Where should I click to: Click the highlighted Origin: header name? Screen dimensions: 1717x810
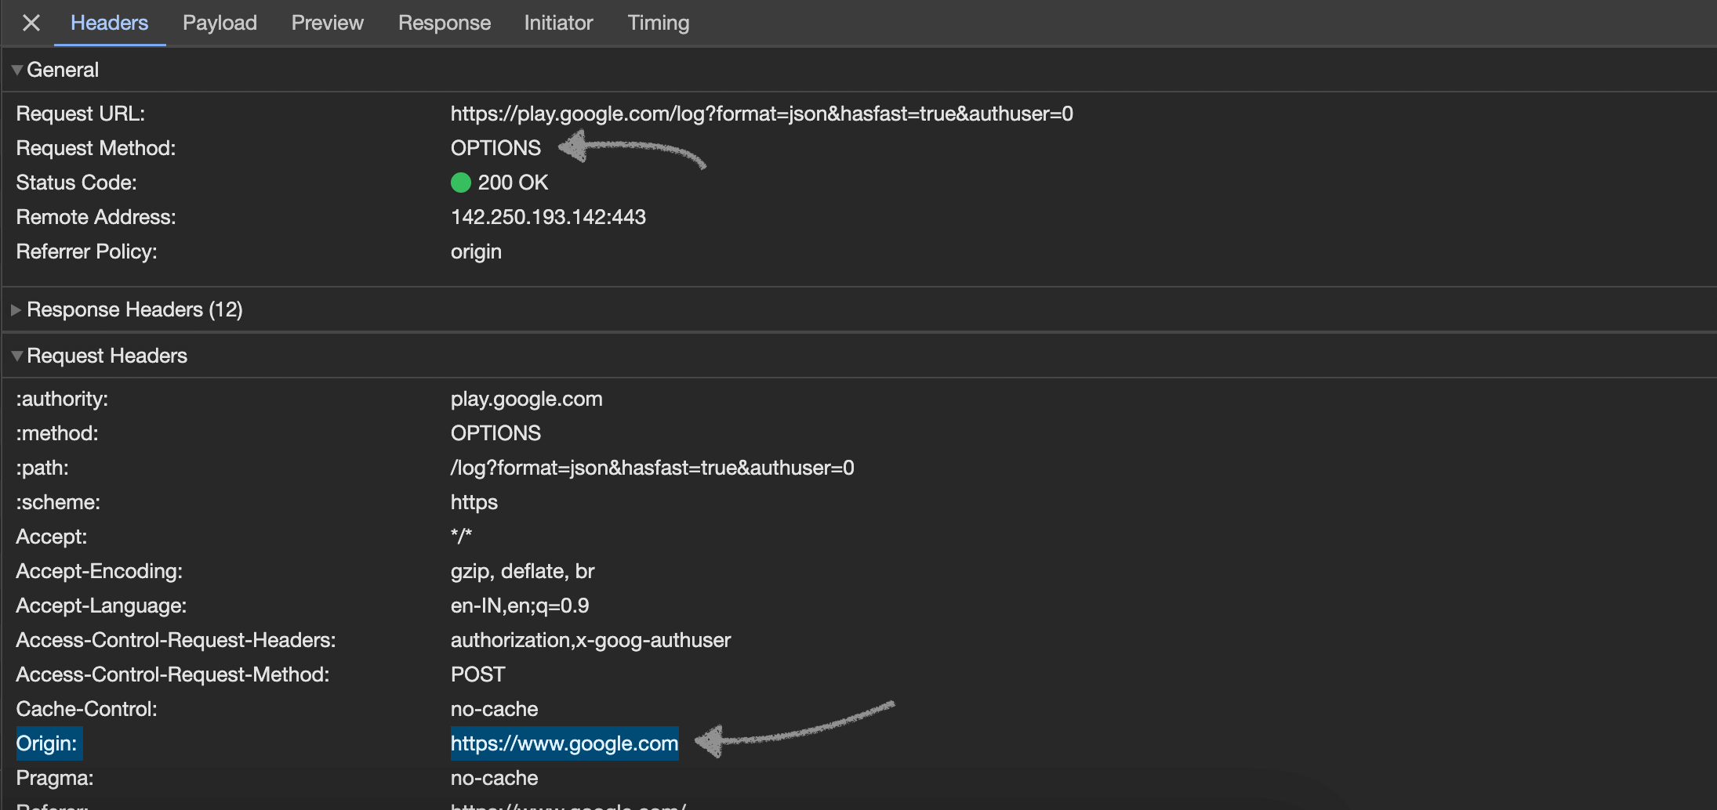click(x=48, y=743)
